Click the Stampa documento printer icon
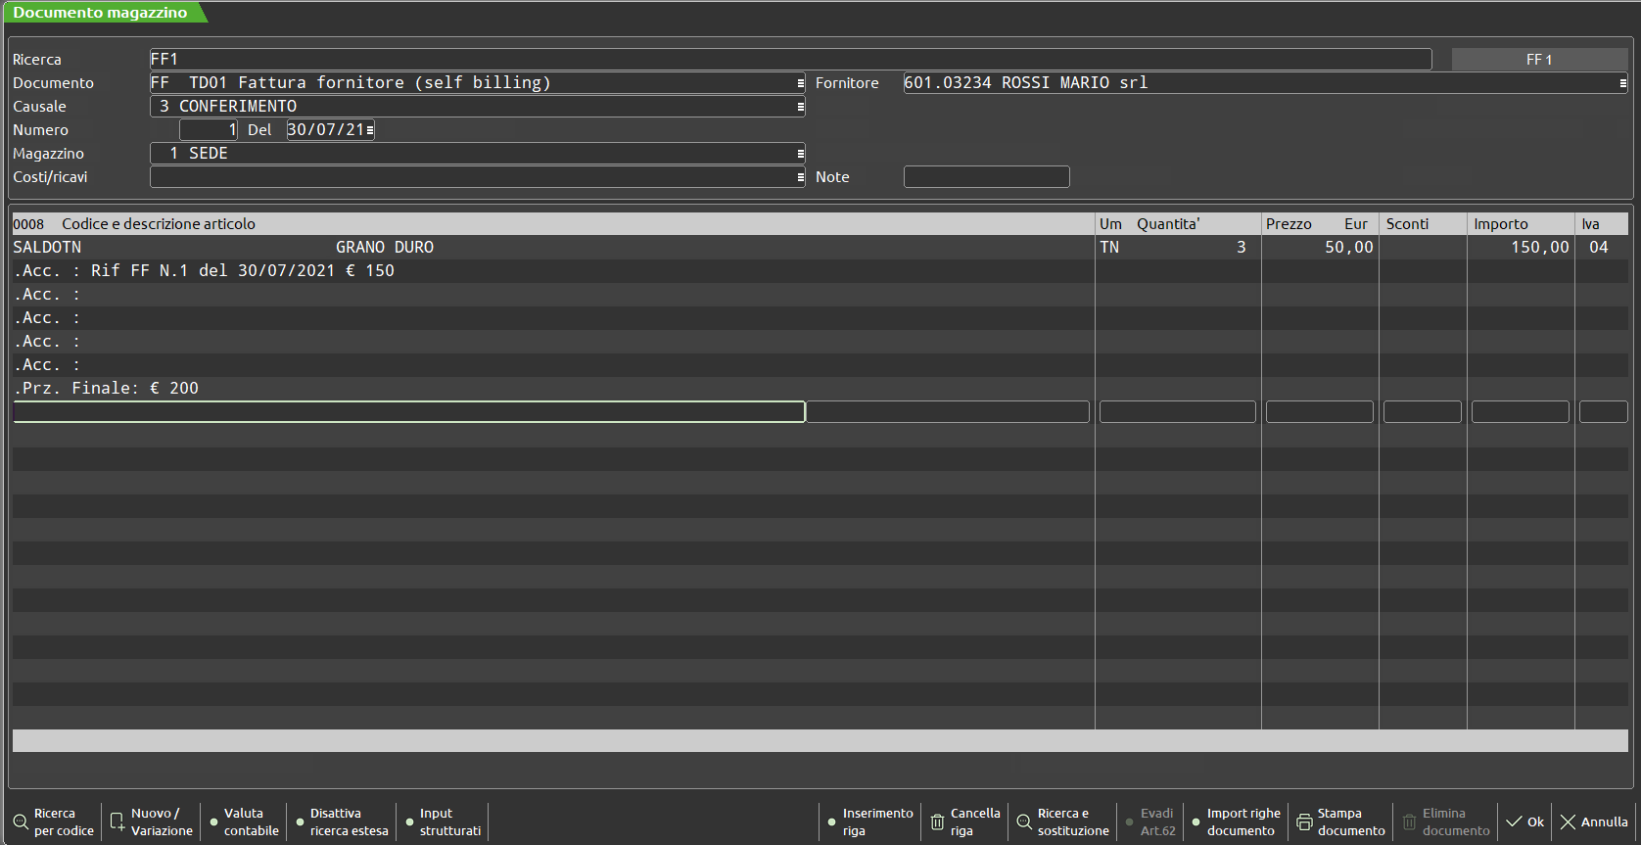1641x845 pixels. tap(1304, 822)
